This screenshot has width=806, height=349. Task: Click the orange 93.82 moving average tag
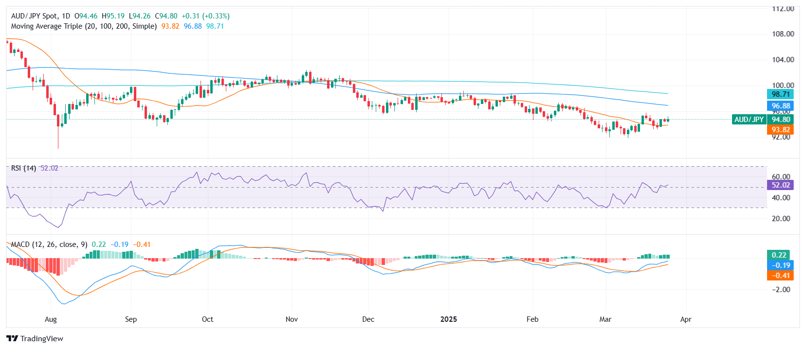(780, 130)
